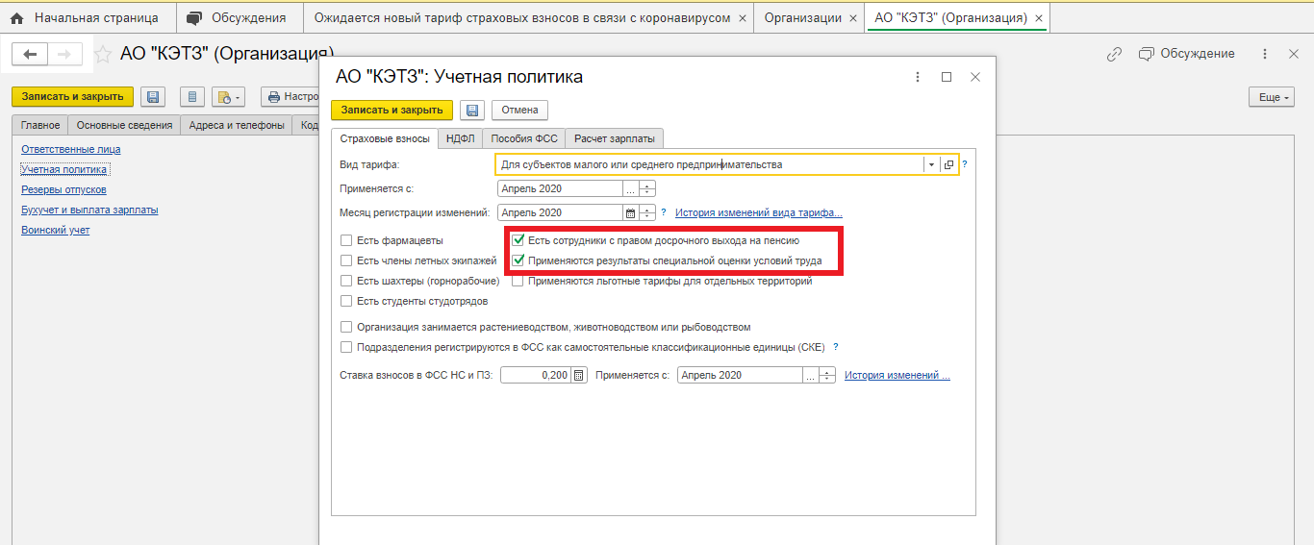Image resolution: width=1314 pixels, height=545 pixels.
Task: Switch to the НДФЛ tab
Action: [x=461, y=138]
